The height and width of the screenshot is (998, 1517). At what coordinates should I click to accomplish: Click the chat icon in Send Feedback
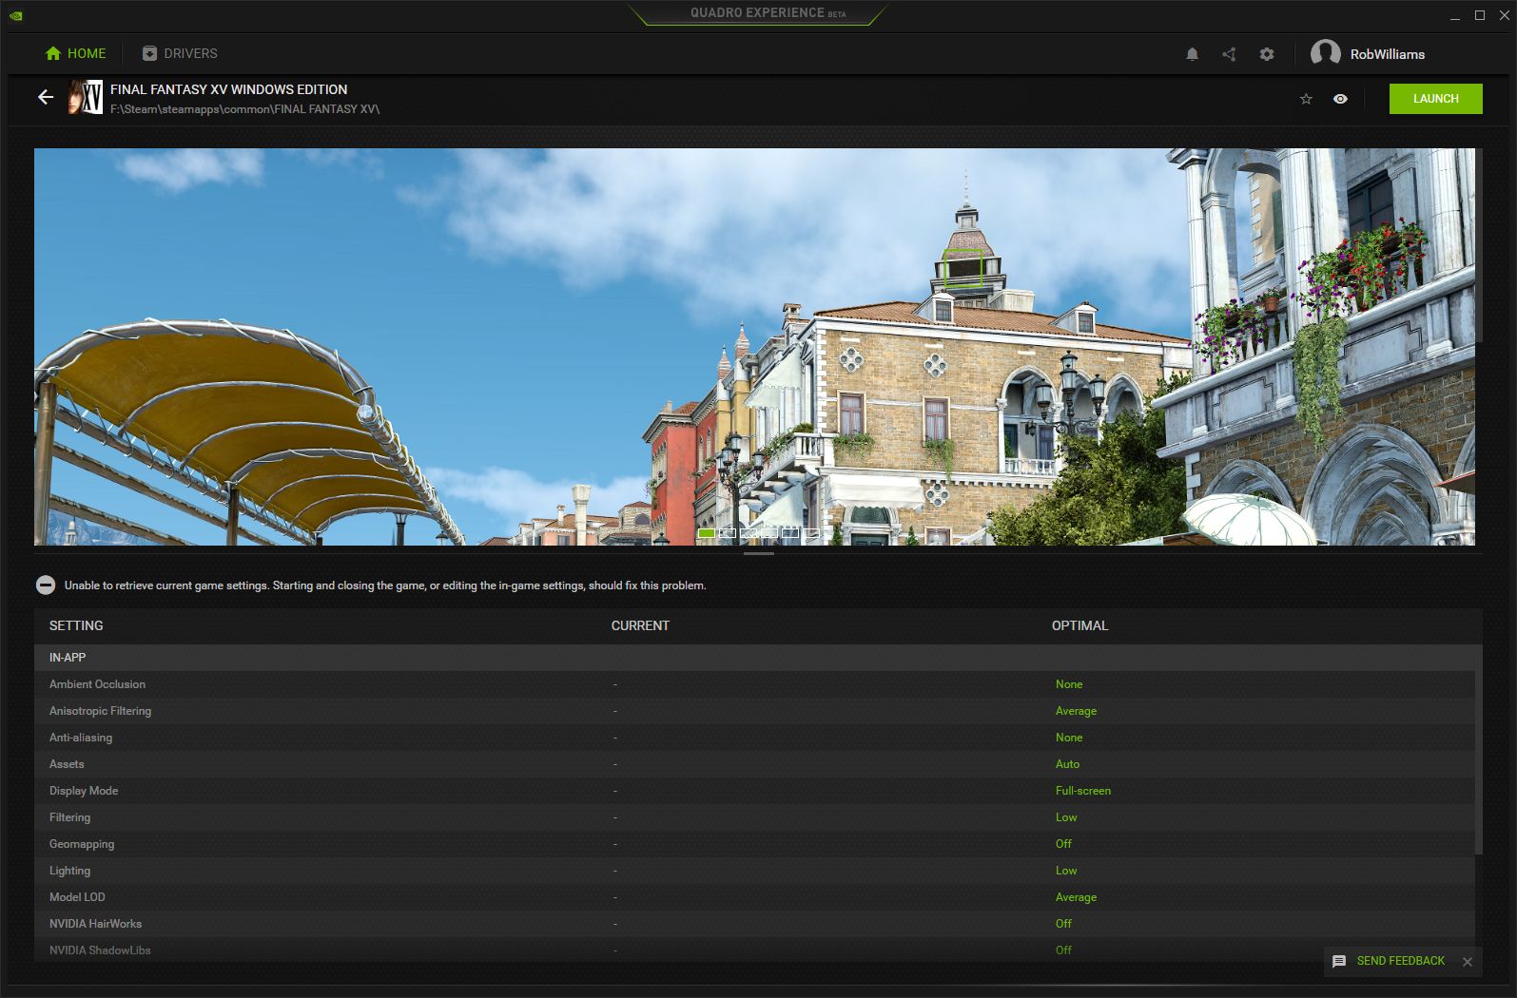click(x=1339, y=961)
